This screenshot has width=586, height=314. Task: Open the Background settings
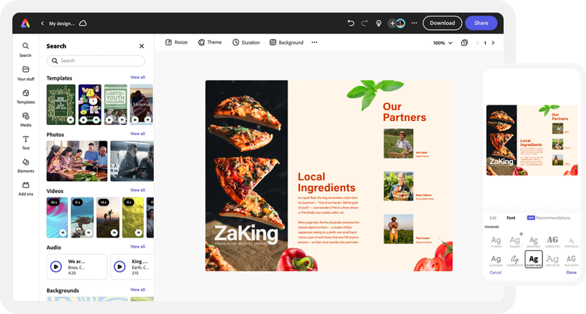tap(287, 42)
